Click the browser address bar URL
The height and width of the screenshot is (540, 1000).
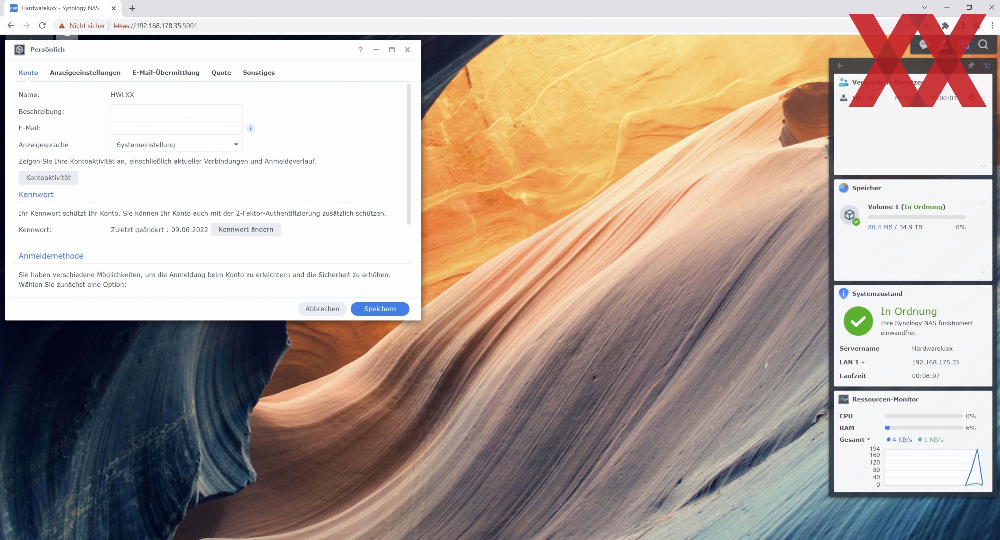(155, 25)
